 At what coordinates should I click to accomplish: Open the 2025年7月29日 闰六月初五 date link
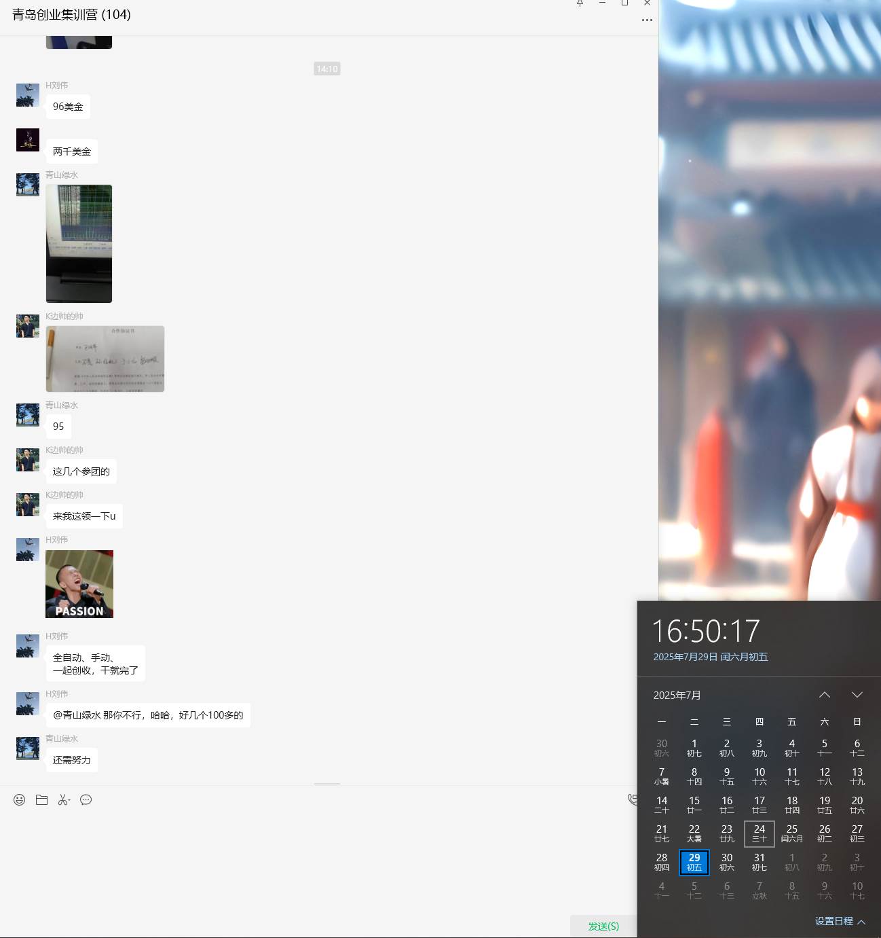pos(710,657)
